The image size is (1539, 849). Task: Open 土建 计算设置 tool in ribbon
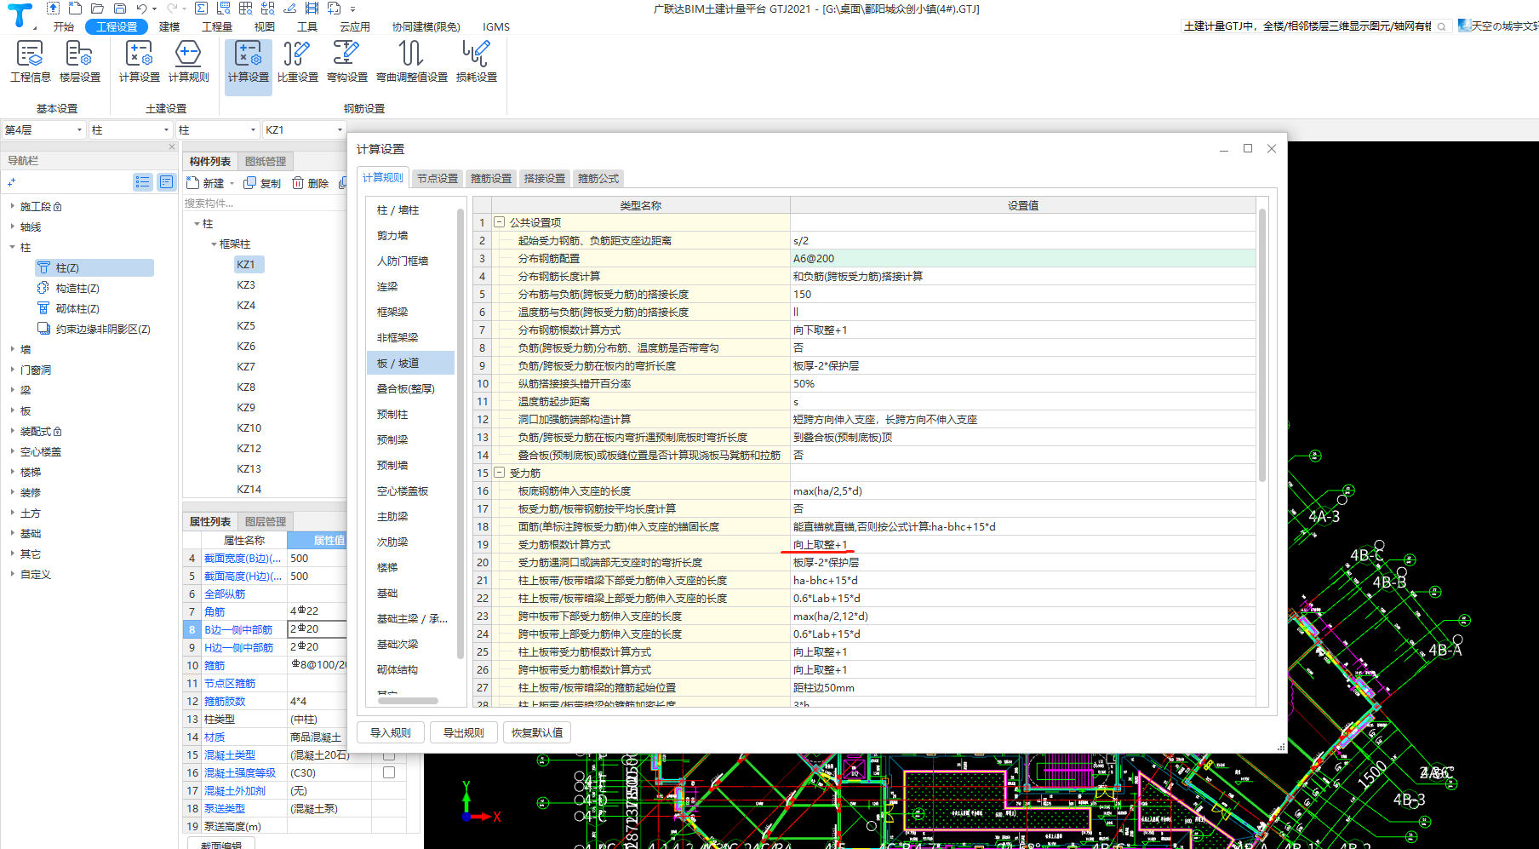[139, 61]
